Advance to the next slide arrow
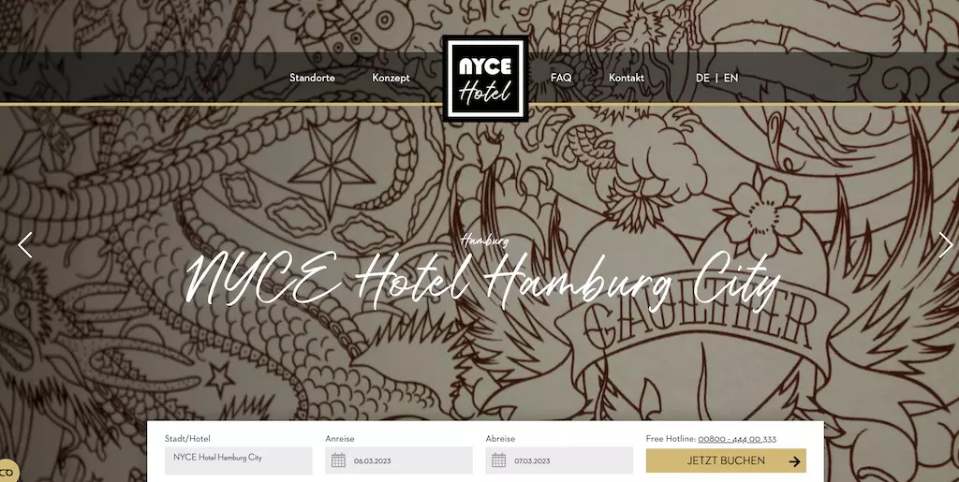Screen dimensions: 959x482 [946, 245]
